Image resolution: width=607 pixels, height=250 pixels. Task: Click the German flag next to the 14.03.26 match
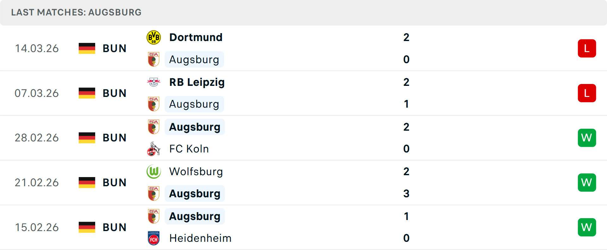[87, 48]
